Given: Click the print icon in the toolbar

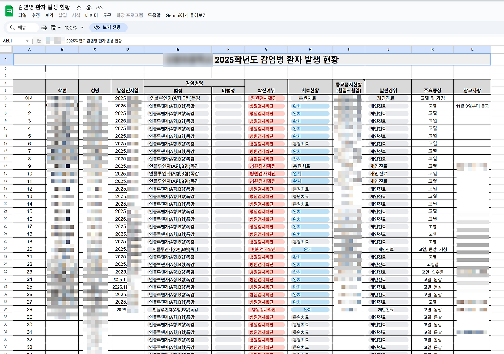Looking at the screenshot, I should [x=44, y=28].
